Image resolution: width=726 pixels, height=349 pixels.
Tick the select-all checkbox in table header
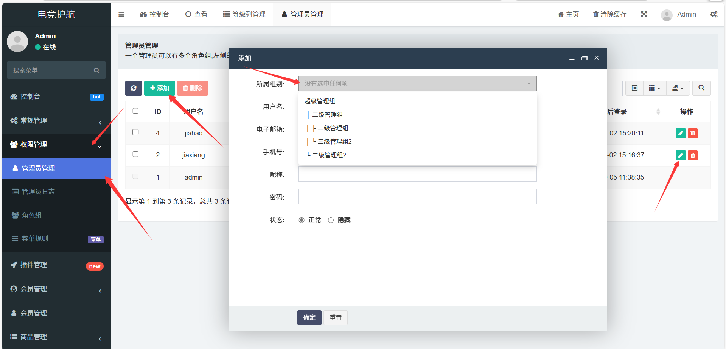[x=135, y=111]
